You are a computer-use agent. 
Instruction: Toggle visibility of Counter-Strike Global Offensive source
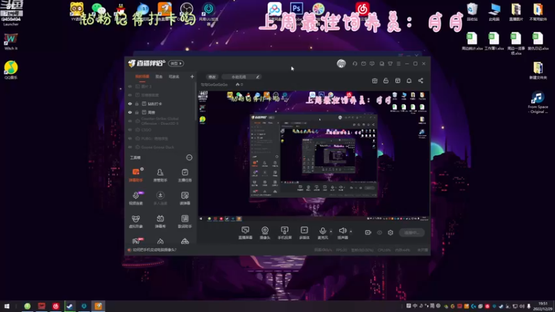pos(130,121)
